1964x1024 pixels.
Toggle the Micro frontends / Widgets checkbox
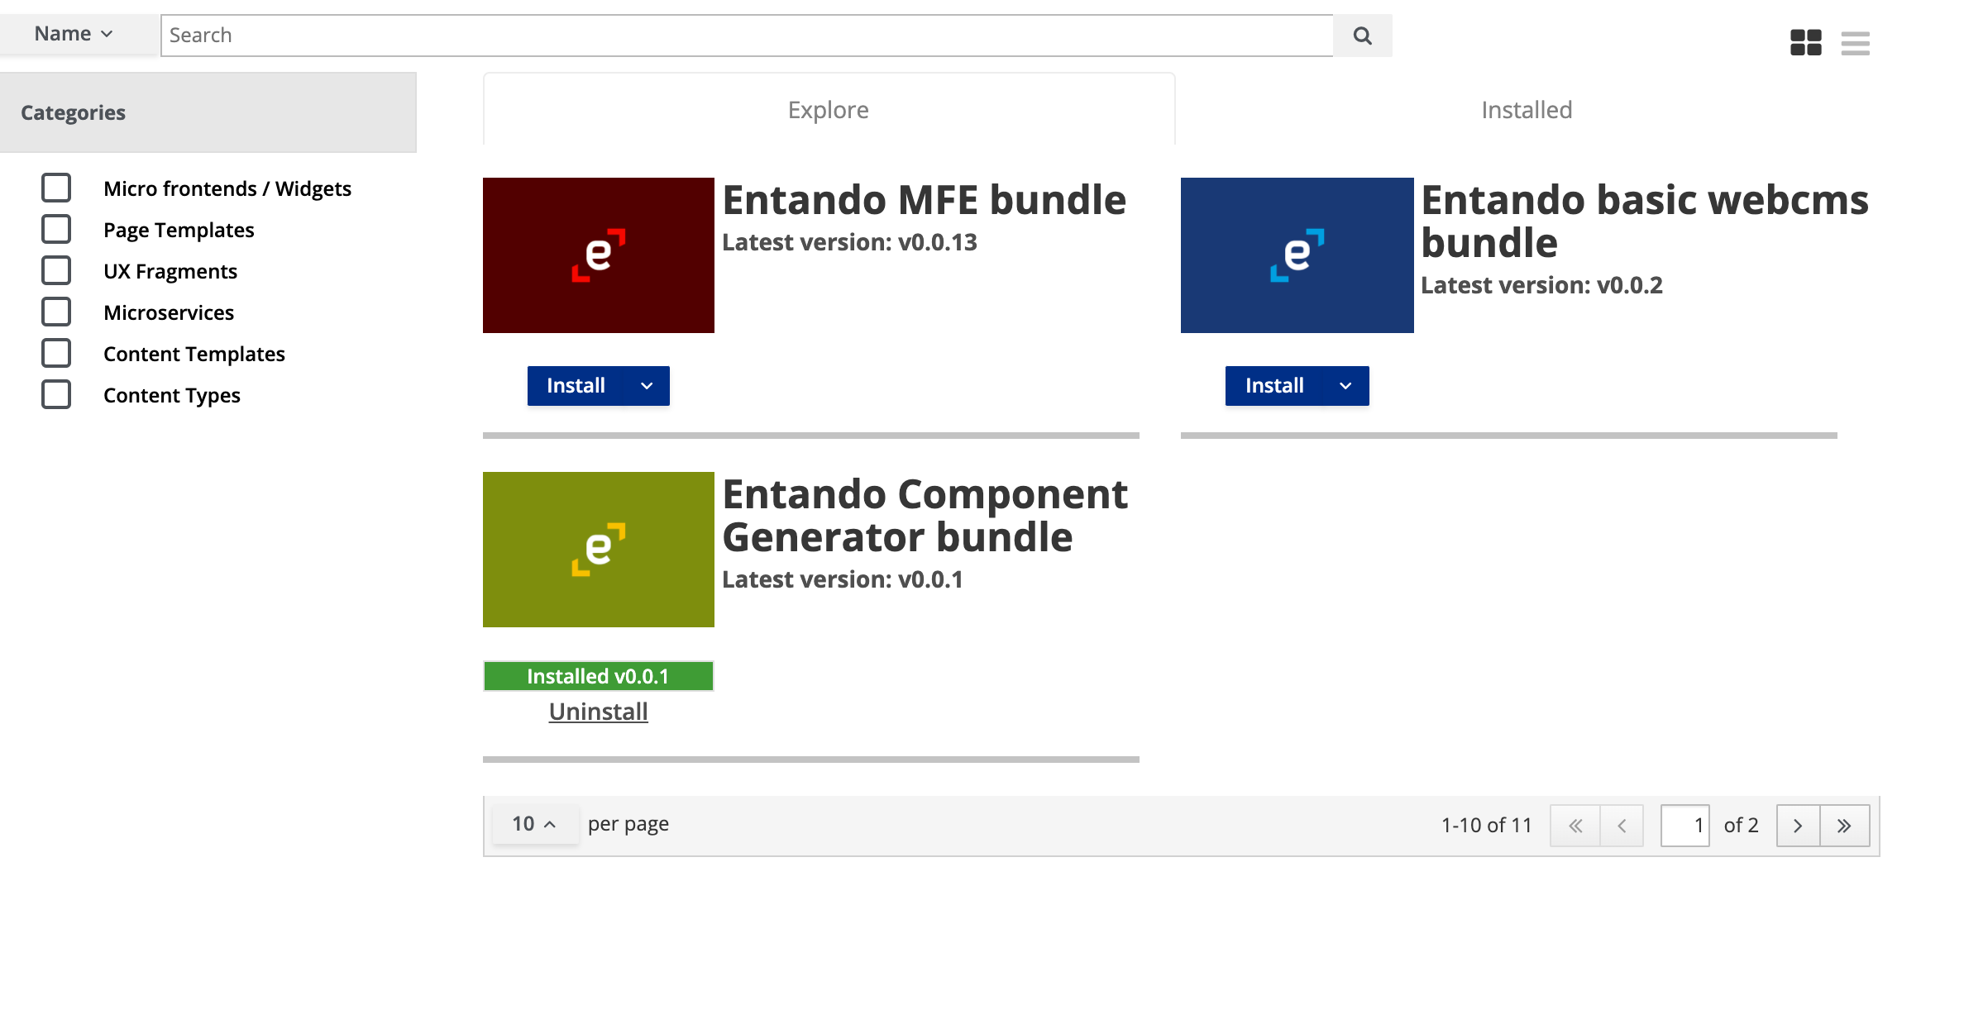click(56, 188)
